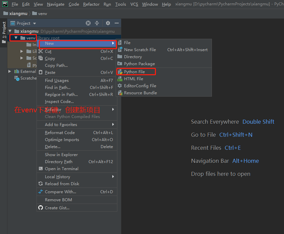Click the collapse all icon in Project panel

click(97, 23)
